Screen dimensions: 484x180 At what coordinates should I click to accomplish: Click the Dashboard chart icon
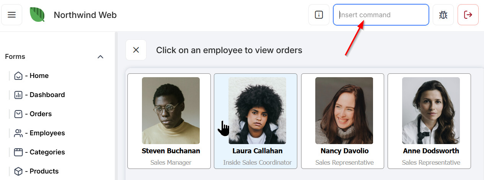[x=18, y=95]
